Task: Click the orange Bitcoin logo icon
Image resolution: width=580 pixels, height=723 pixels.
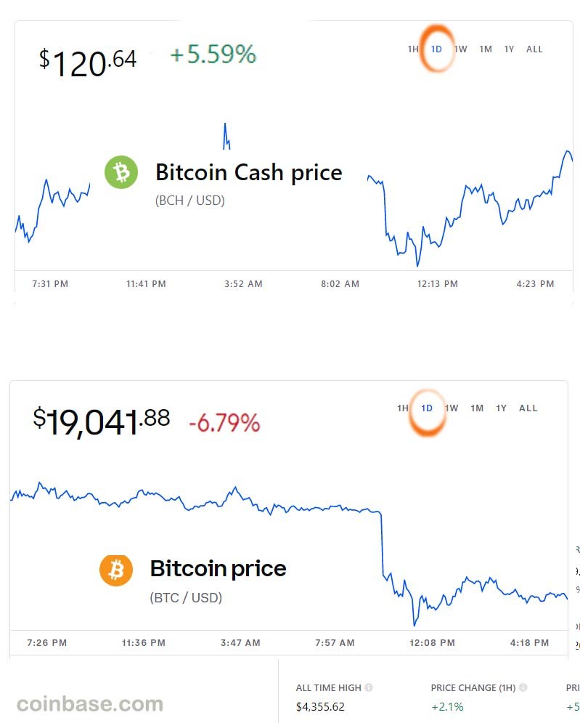Action: [x=116, y=570]
